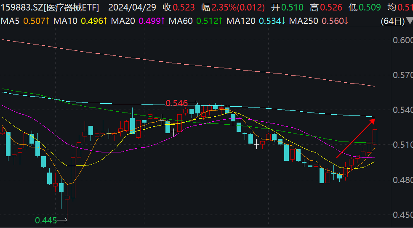Click the 0.510 price axis label
The image size is (413, 228).
point(403,145)
